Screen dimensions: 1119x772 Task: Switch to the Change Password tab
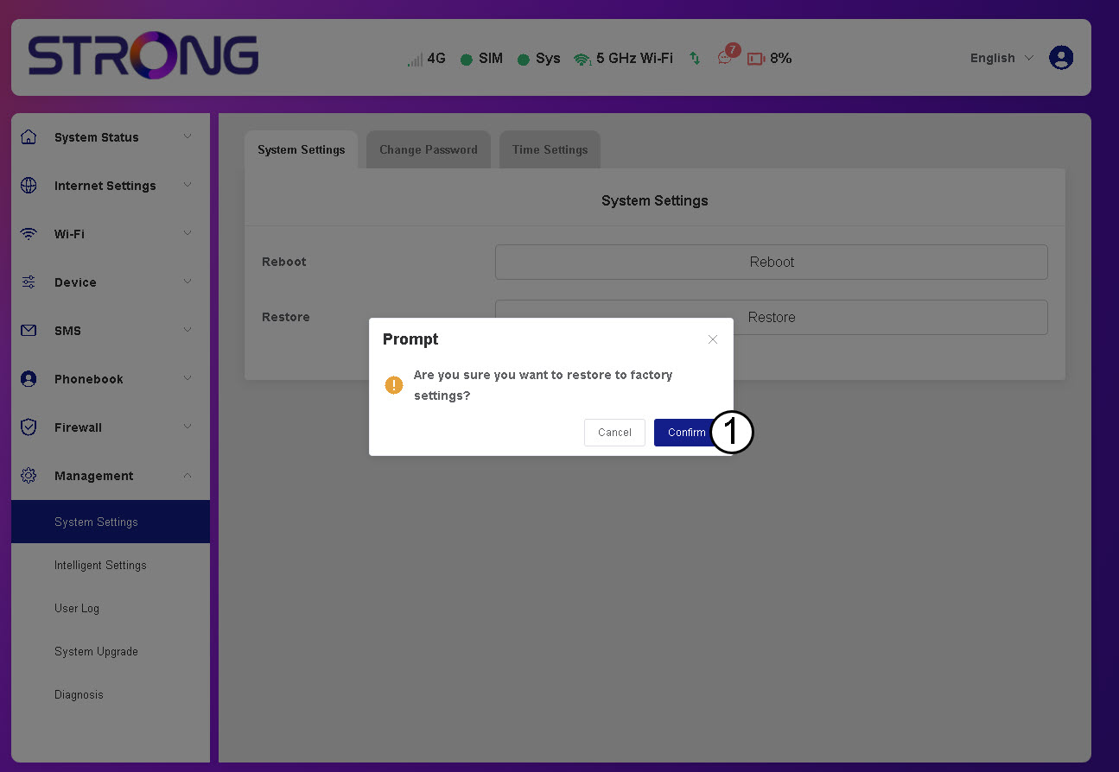click(428, 149)
